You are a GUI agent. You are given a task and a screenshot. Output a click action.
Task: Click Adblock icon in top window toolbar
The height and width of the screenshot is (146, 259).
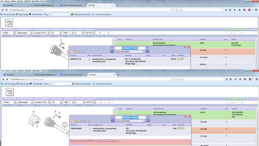coord(250,10)
